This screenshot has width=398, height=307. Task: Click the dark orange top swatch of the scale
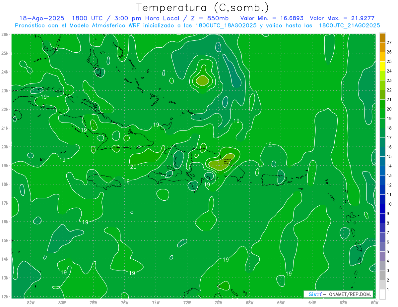(x=382, y=38)
